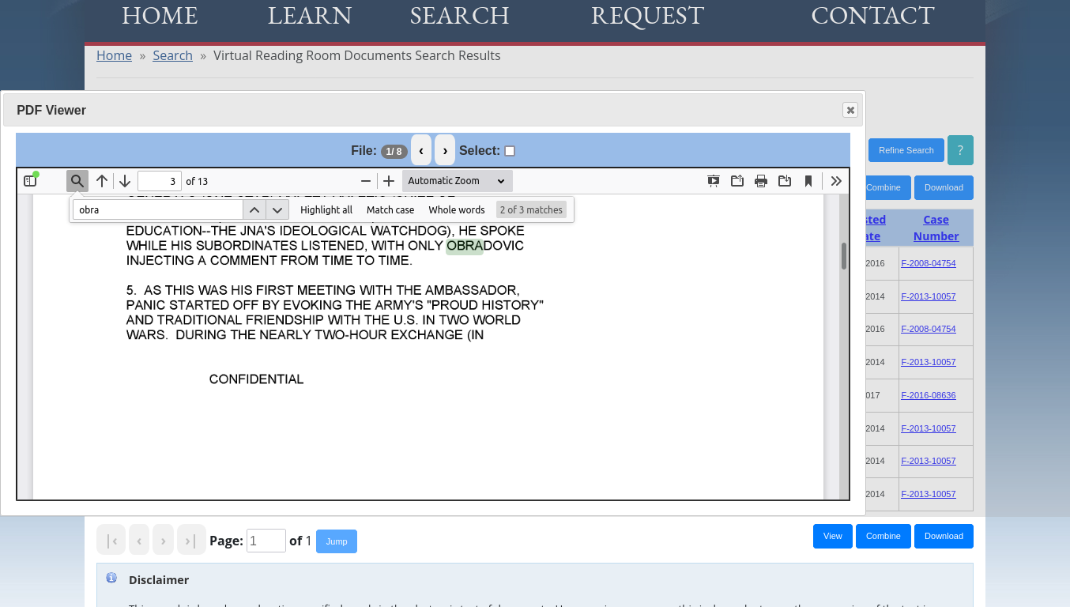Open previous file in the viewer
This screenshot has height=607, width=1070.
coord(421,150)
